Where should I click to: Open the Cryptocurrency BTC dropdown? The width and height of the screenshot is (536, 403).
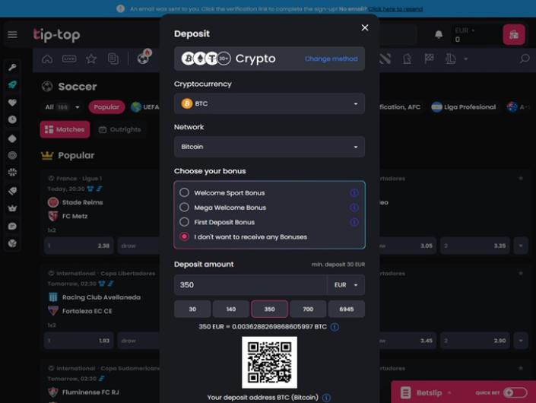(269, 103)
